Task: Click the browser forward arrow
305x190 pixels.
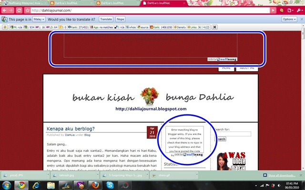Action: (11, 10)
